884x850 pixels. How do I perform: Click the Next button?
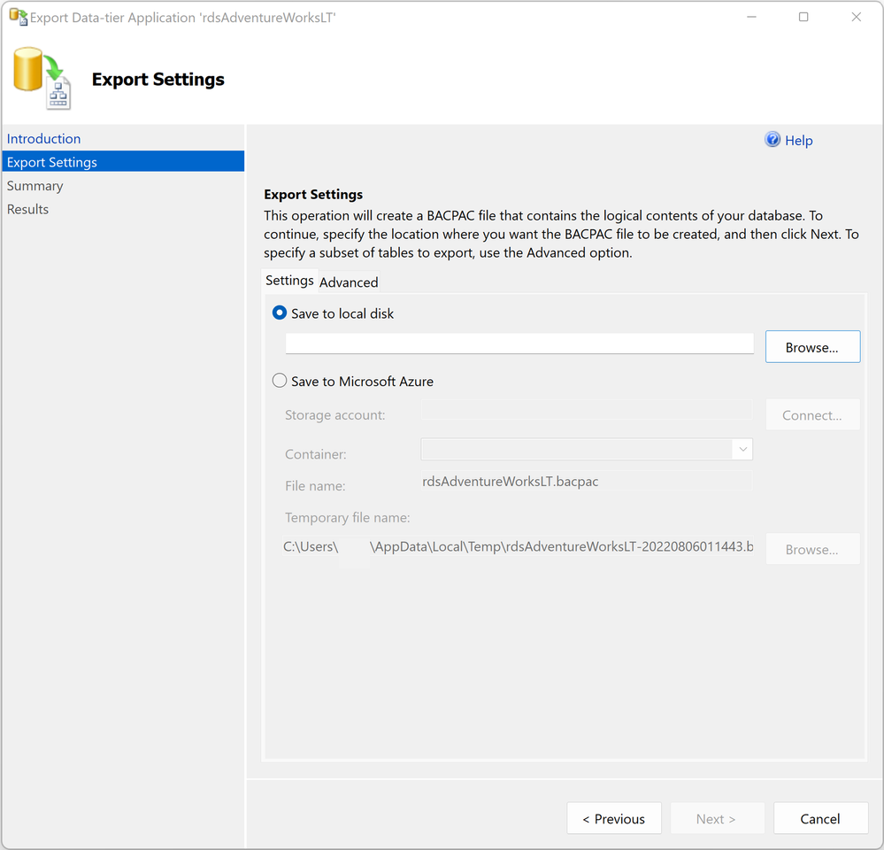click(717, 818)
